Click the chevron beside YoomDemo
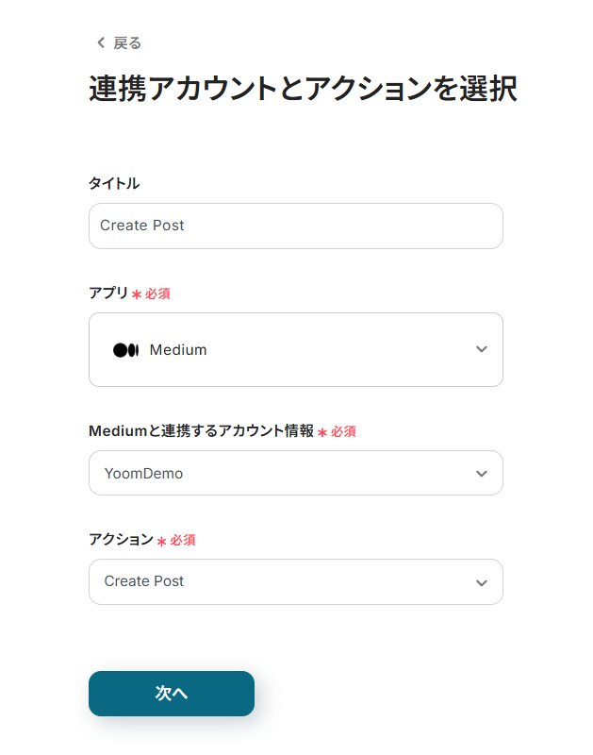This screenshot has height=755, width=593. click(482, 473)
